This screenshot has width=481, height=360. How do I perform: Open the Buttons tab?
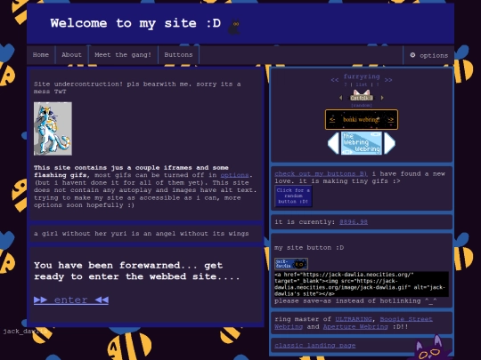(178, 55)
